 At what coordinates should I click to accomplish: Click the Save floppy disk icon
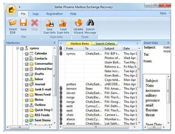click(23, 23)
